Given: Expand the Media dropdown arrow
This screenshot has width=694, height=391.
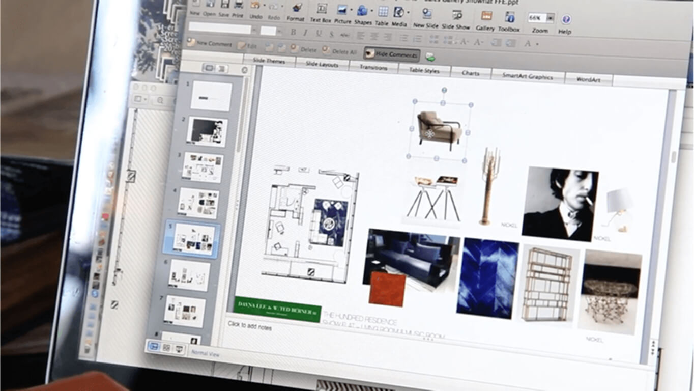Looking at the screenshot, I should [x=408, y=12].
